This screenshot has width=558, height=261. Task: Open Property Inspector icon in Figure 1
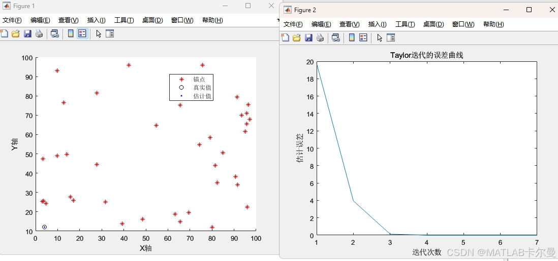(110, 34)
